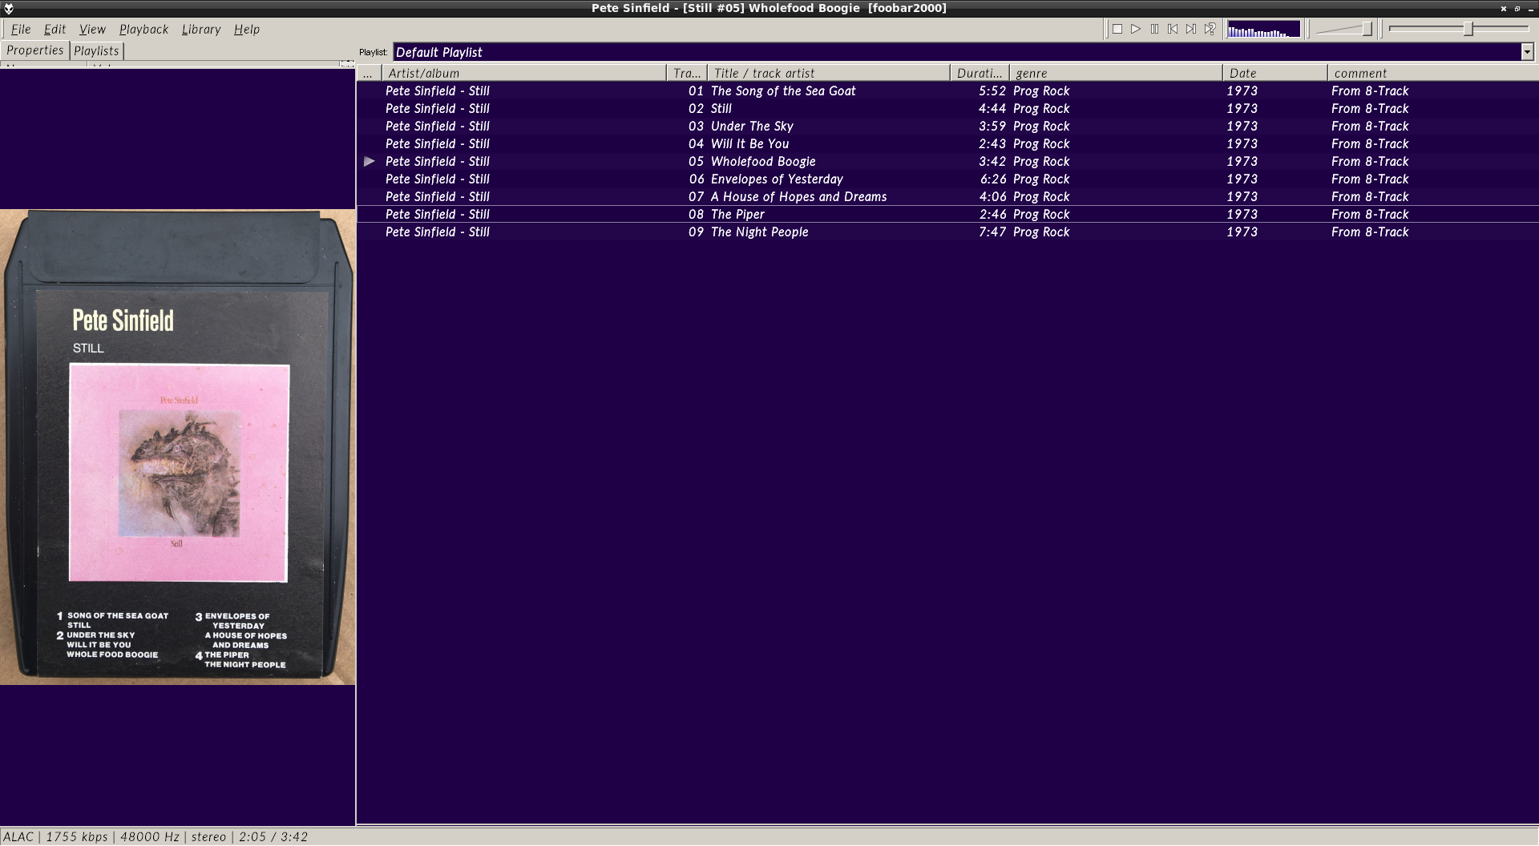Select track The Song of the Sea Goat
Viewport: 1539px width, 846px height.
click(947, 91)
